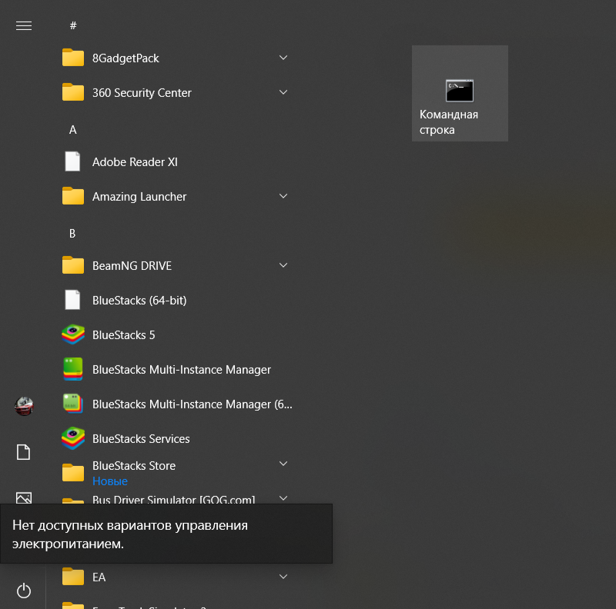Viewport: 616px width, 609px height.
Task: Click the letter B section header
Action: pos(72,233)
